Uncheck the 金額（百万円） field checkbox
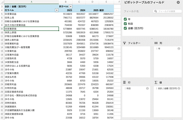This screenshot has width=183, height=120. (125, 28)
